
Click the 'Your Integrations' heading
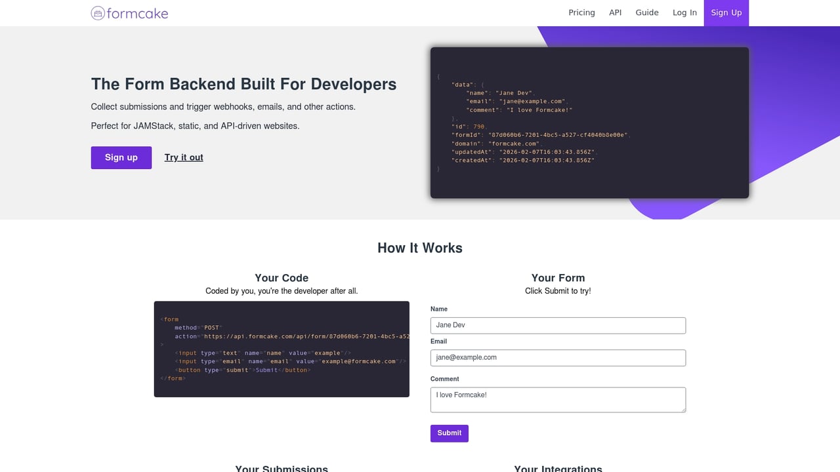tap(558, 468)
